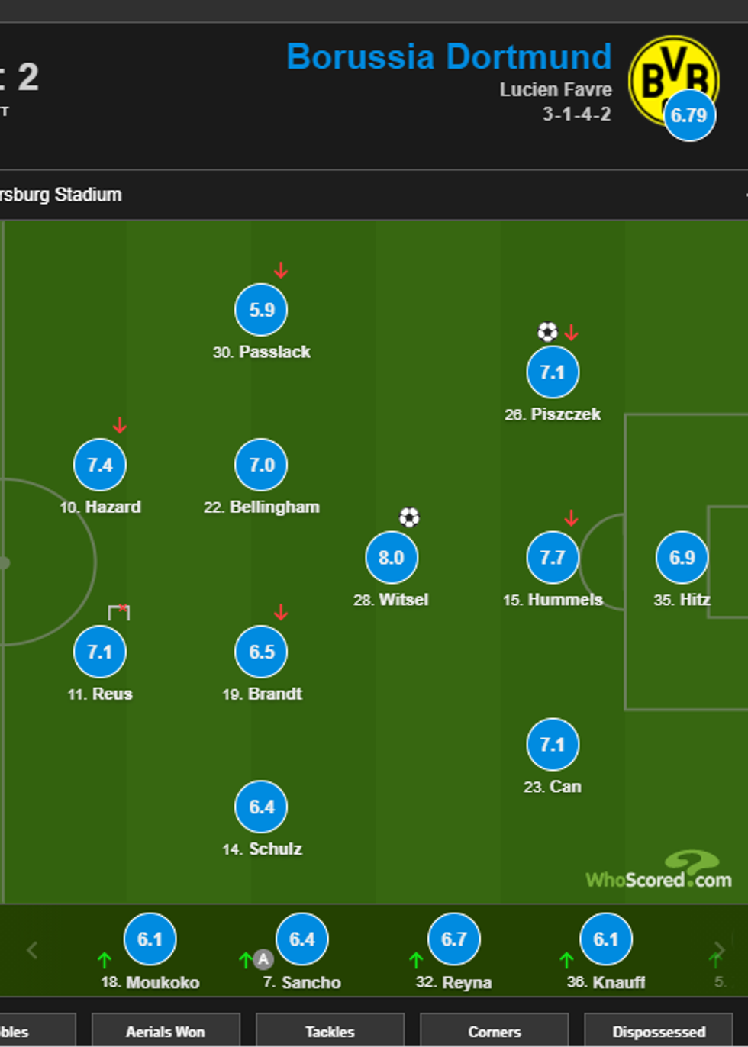Click the red substituted-off arrow above Hummels
Screen dimensions: 748x1047
571,519
